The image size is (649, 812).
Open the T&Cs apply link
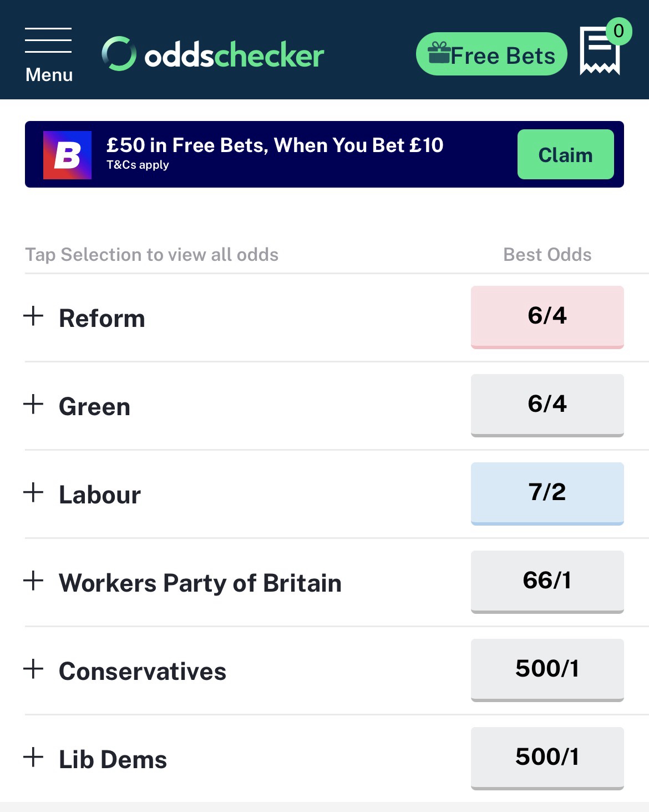pos(138,165)
